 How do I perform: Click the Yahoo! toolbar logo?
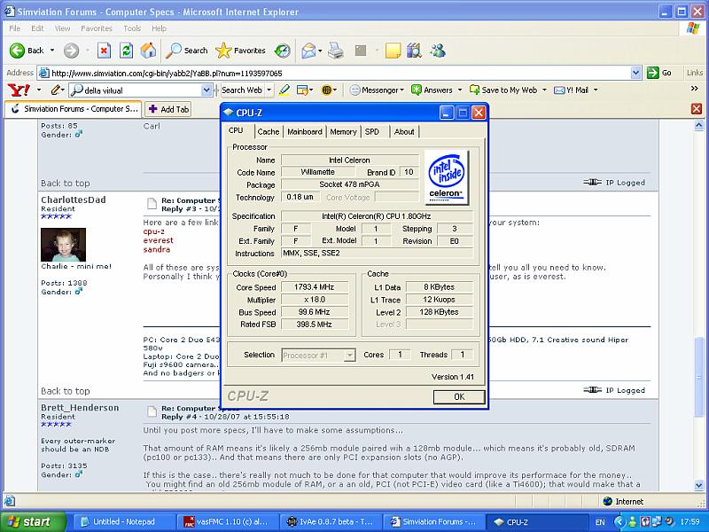19,90
